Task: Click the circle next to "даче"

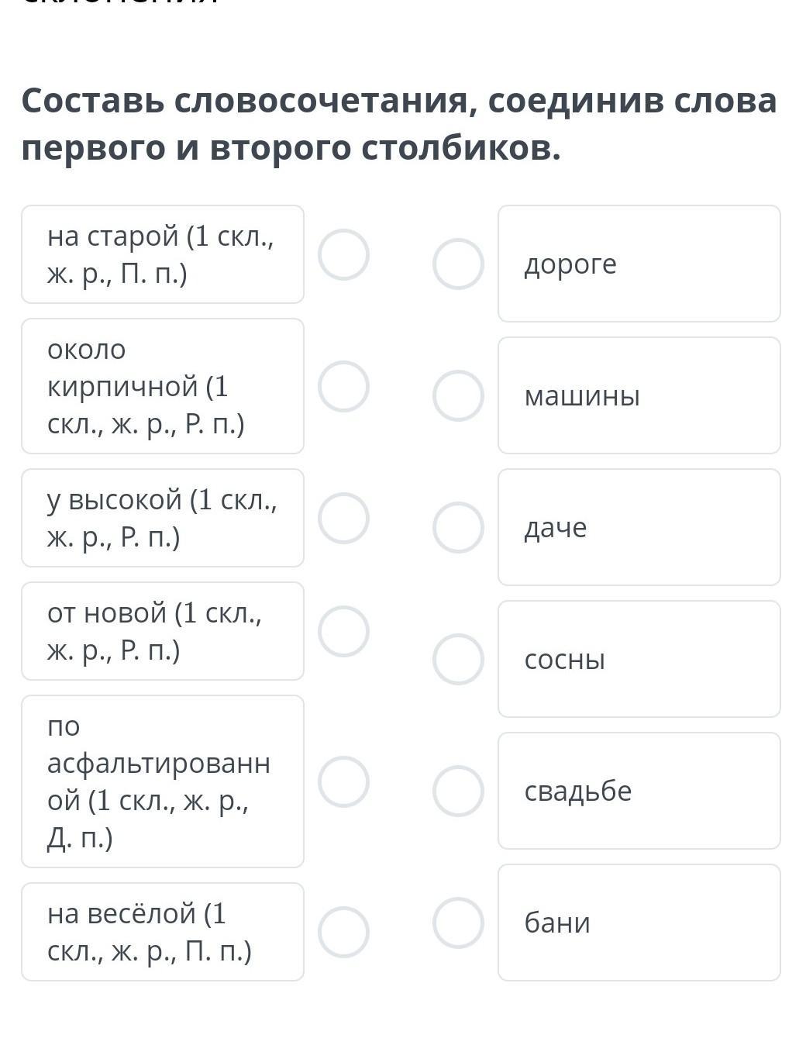Action: [458, 527]
